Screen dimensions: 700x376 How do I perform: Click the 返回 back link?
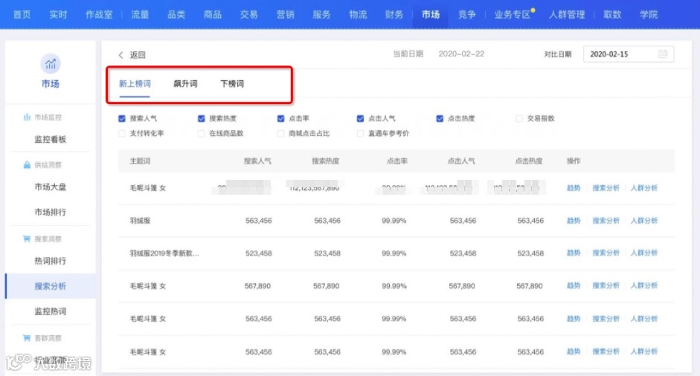[138, 55]
